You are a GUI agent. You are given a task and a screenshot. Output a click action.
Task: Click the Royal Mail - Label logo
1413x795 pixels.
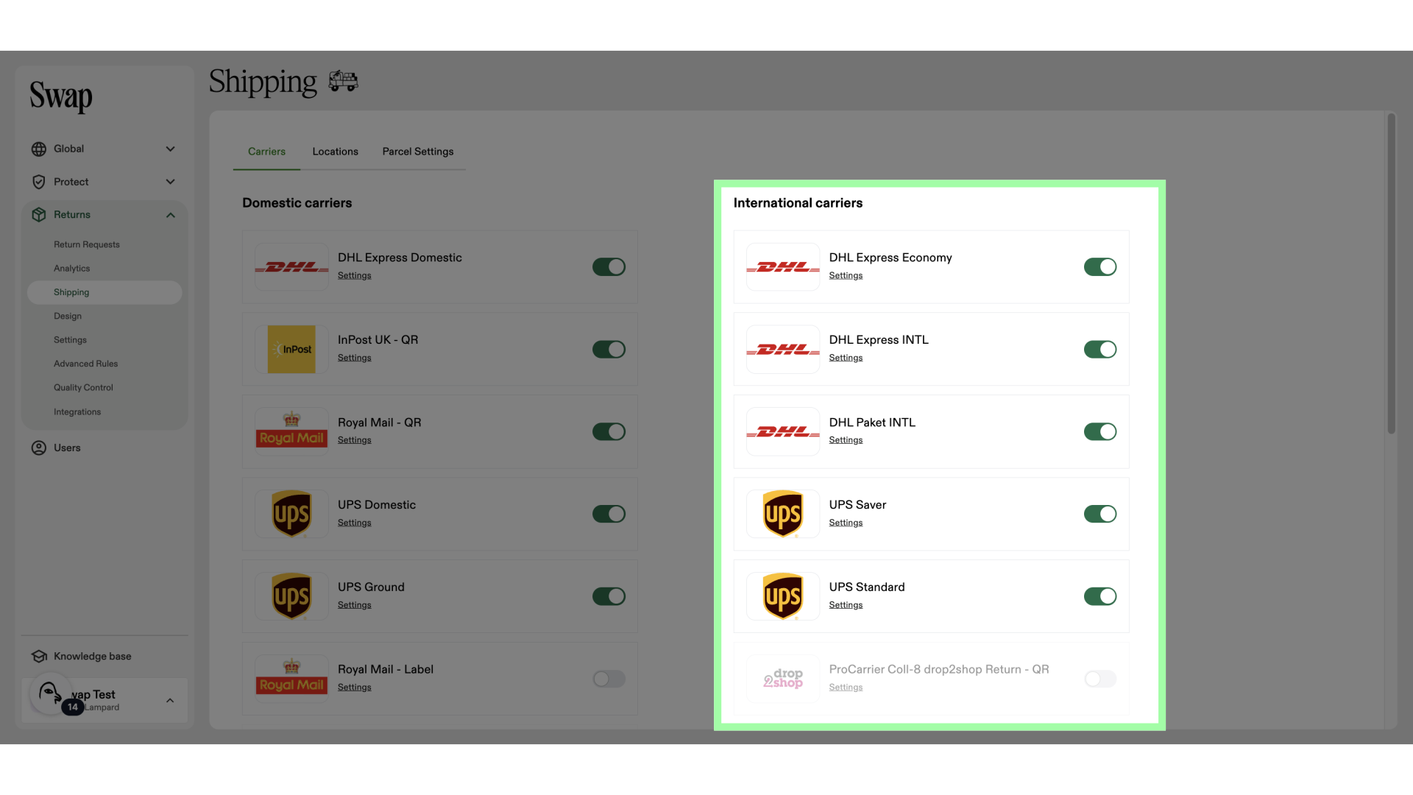(291, 679)
